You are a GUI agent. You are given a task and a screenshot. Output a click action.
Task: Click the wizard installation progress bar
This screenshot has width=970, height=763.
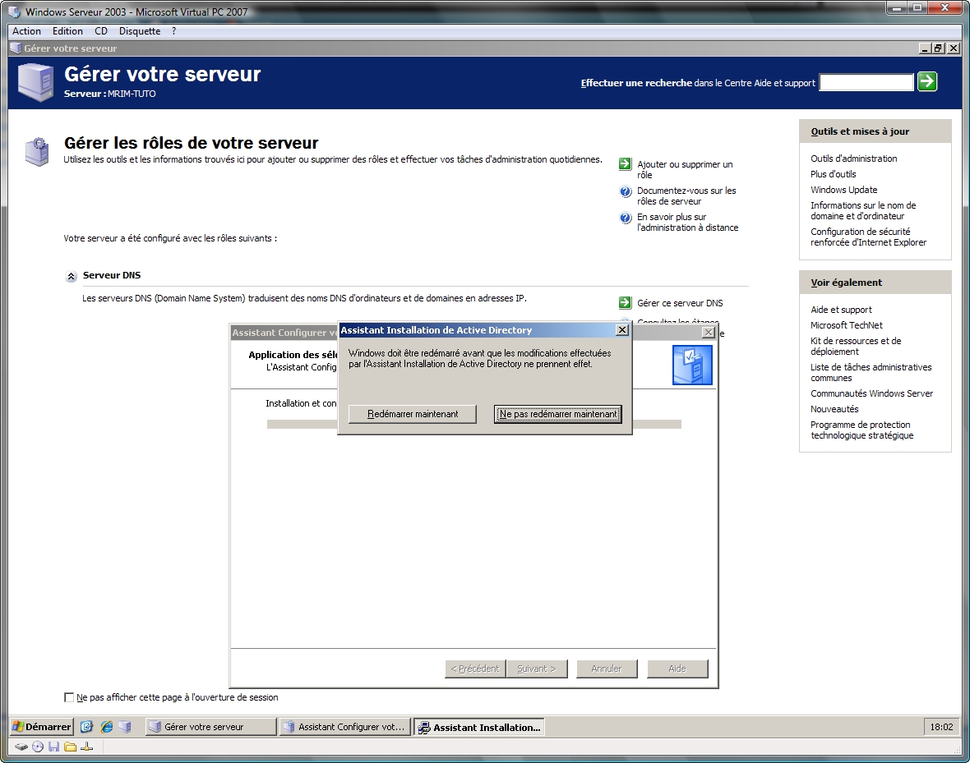tap(473, 424)
